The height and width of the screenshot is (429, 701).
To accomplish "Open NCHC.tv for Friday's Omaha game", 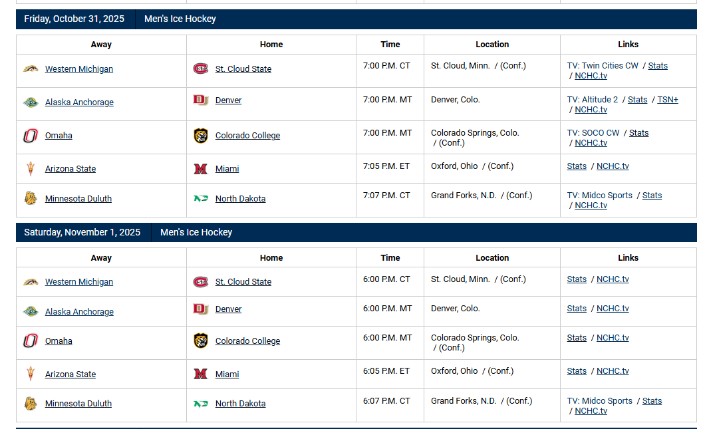I will [x=591, y=143].
